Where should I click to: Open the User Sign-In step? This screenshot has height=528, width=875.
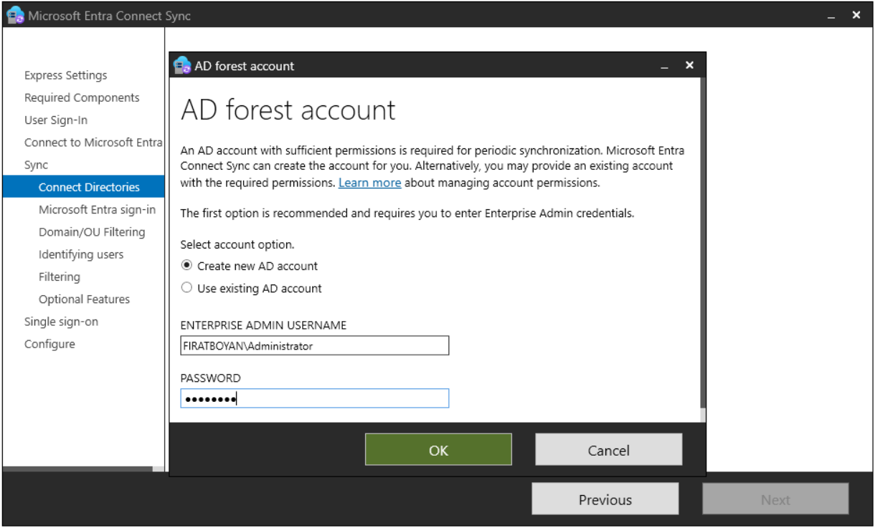pyautogui.click(x=56, y=120)
